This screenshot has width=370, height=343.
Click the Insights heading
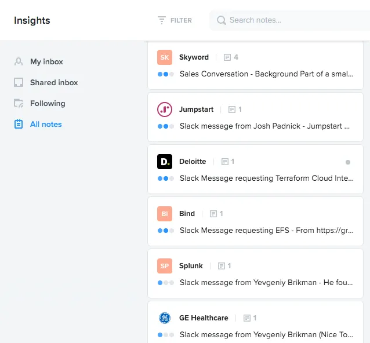point(32,20)
